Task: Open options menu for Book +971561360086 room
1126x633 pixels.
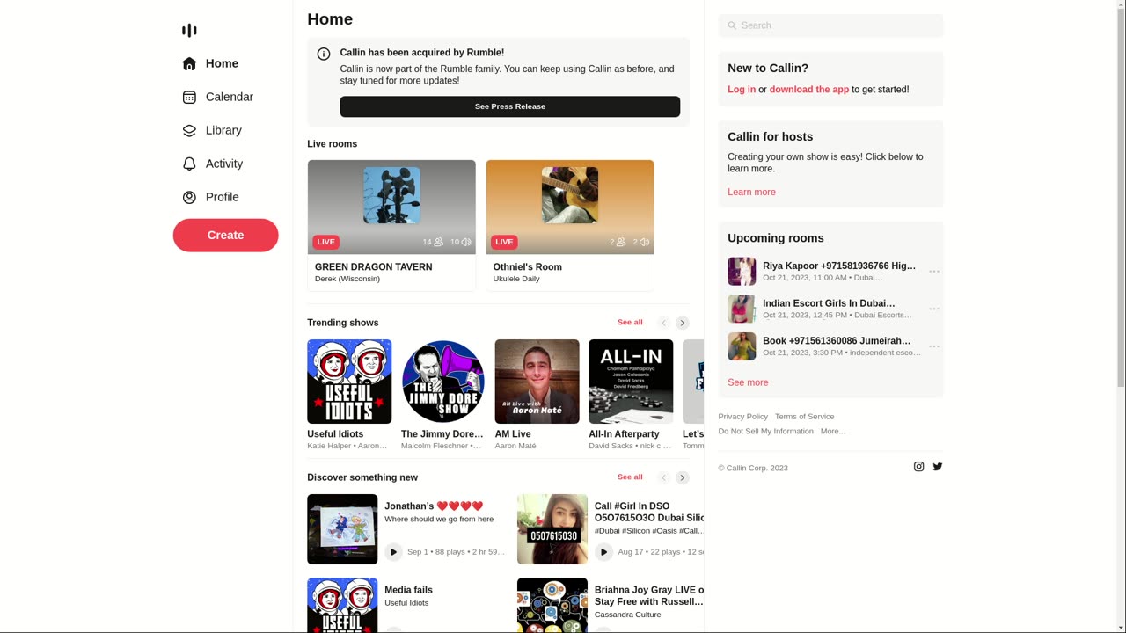Action: pos(934,346)
